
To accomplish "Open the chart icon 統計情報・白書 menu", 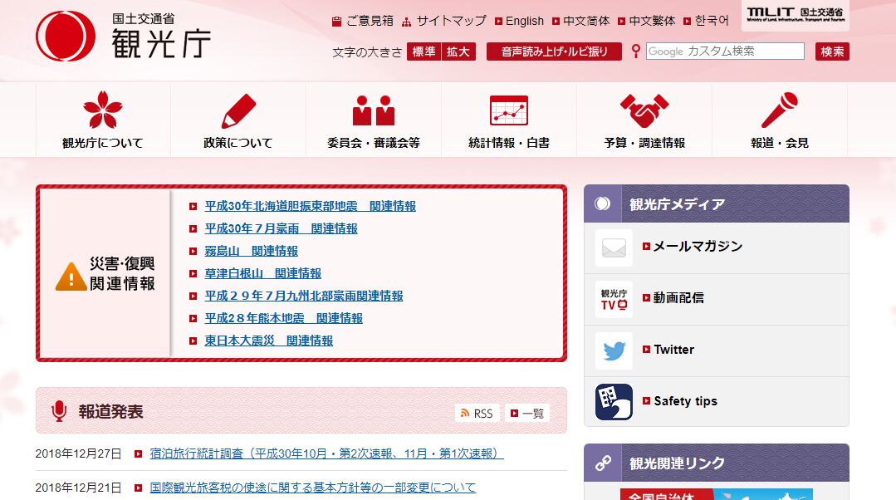I will tap(509, 120).
